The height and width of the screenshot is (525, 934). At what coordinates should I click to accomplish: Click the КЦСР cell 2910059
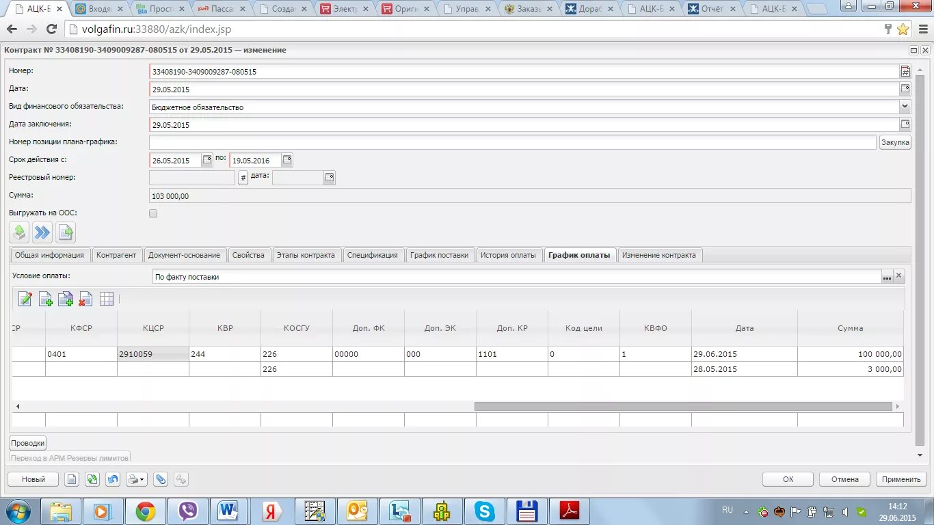click(x=153, y=354)
